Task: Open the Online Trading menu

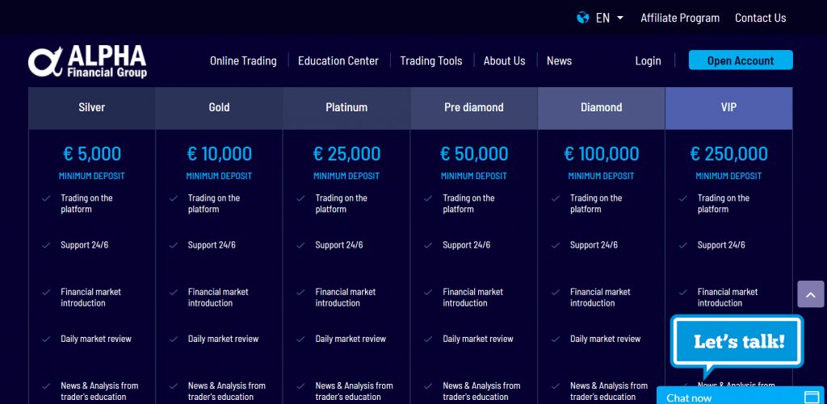Action: (x=243, y=60)
